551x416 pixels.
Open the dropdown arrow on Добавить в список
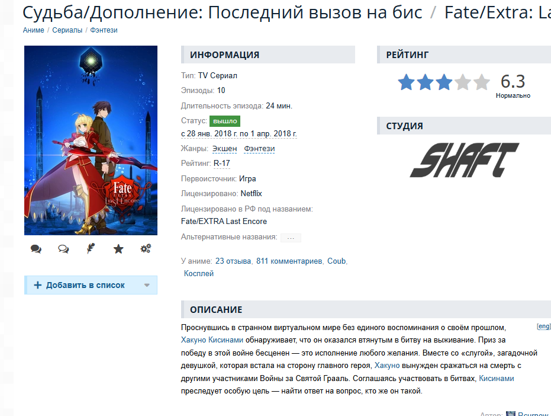click(147, 286)
